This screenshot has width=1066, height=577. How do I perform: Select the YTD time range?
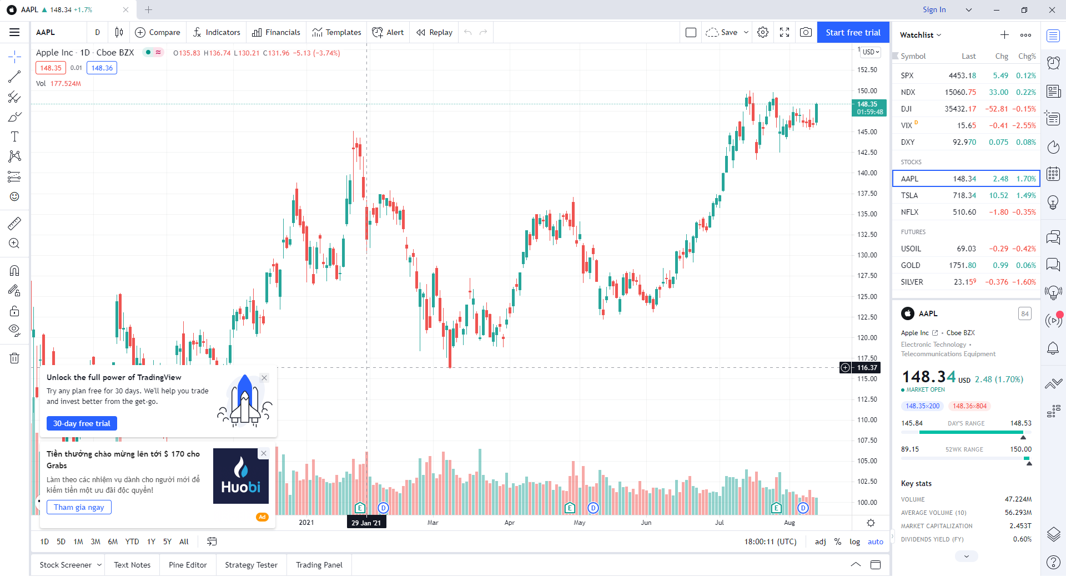tap(132, 541)
